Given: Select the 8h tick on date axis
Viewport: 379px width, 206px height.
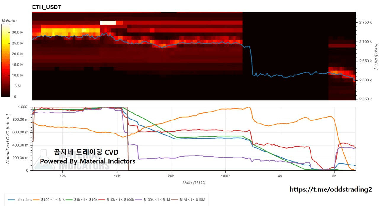Looking at the screenshot, I should tap(334, 176).
